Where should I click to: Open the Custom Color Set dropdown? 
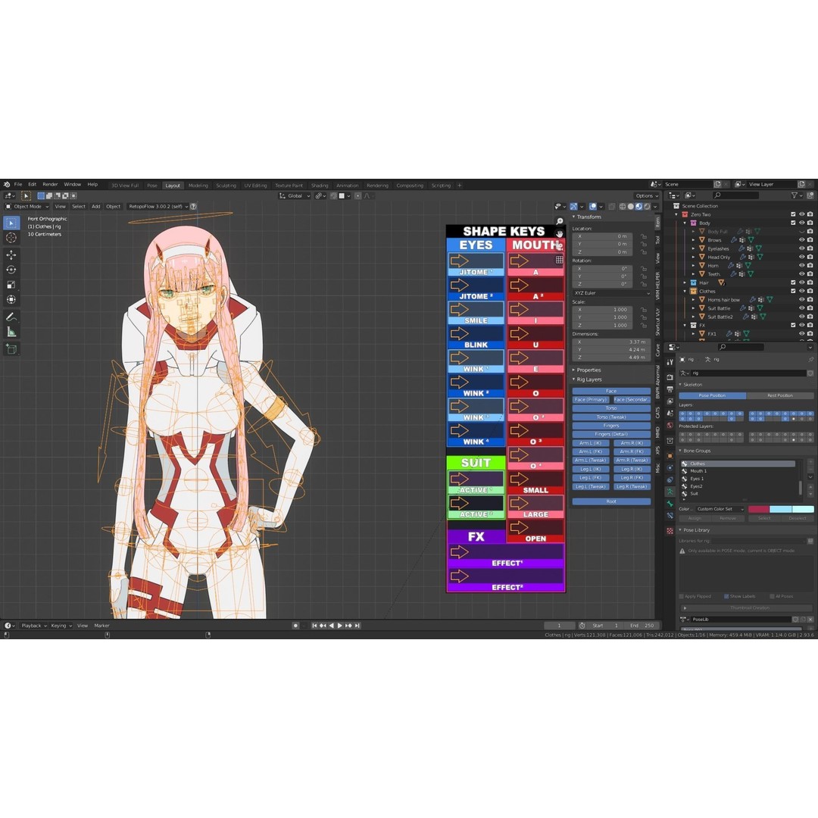pos(720,509)
